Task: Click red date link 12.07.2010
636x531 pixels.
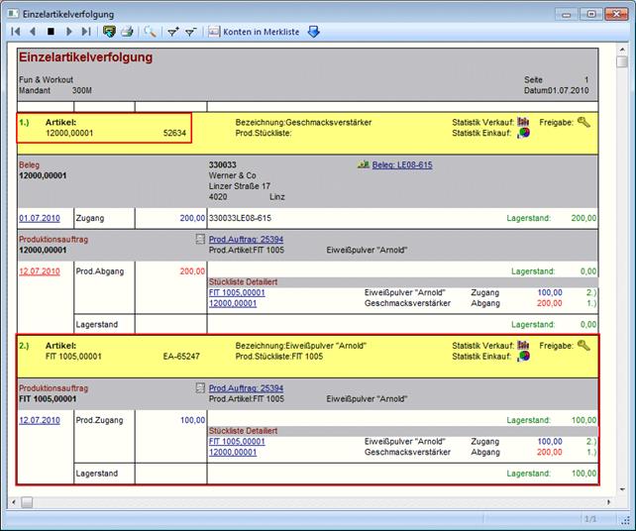Action: coord(39,270)
